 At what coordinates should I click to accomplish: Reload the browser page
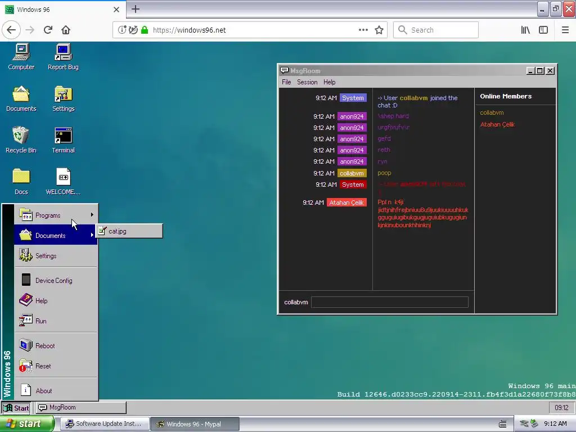tap(48, 30)
